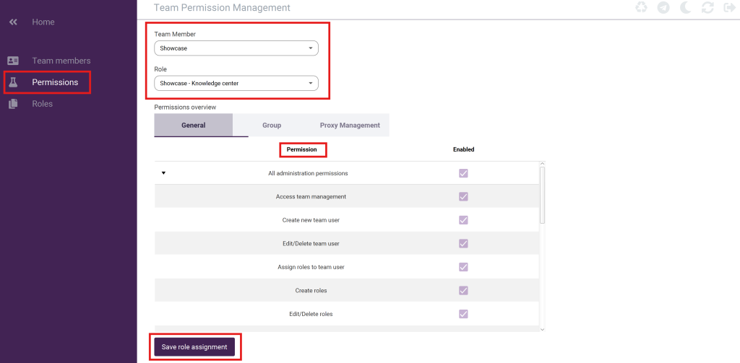The height and width of the screenshot is (363, 740).
Task: Click the Telegram paper plane icon
Action: pyautogui.click(x=663, y=7)
